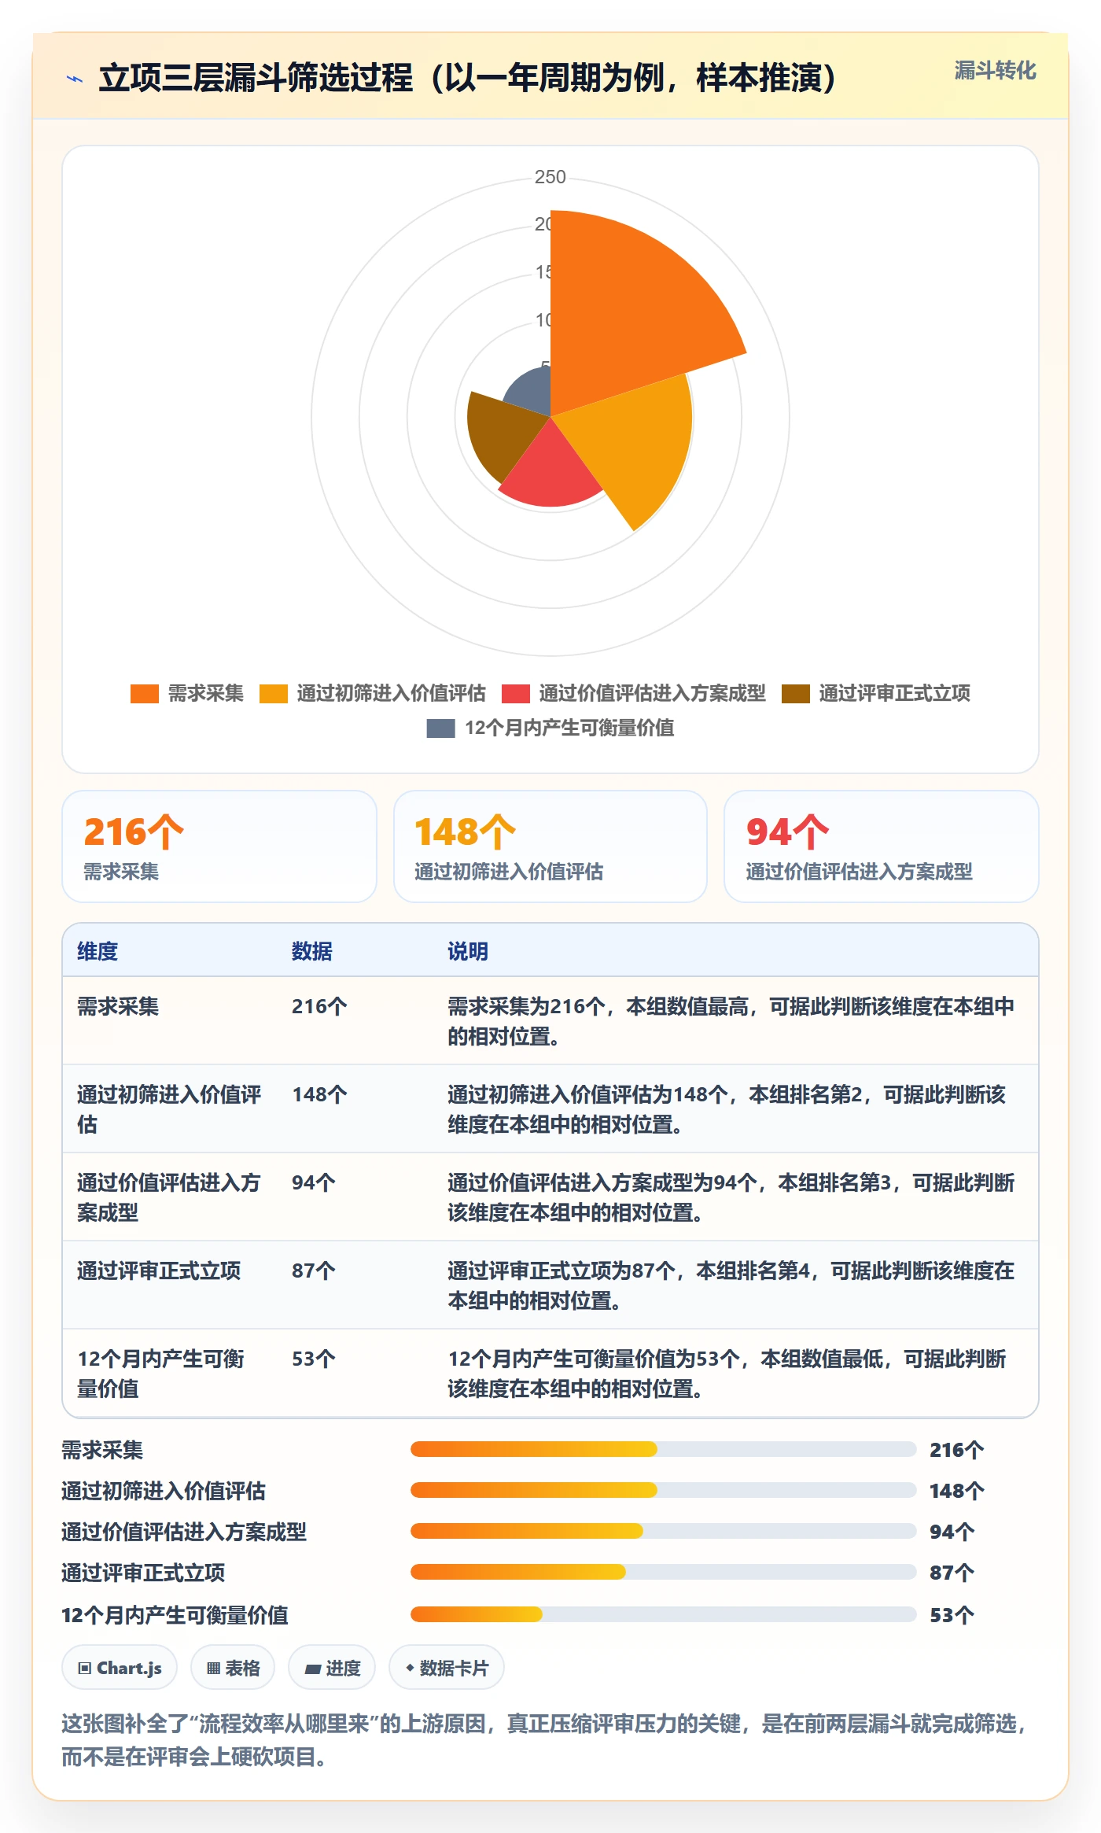Click the 数据 column header
The height and width of the screenshot is (1833, 1101).
tap(312, 951)
